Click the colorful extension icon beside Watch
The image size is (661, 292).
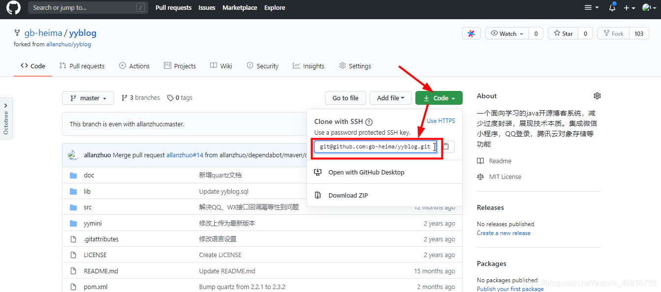(x=472, y=33)
